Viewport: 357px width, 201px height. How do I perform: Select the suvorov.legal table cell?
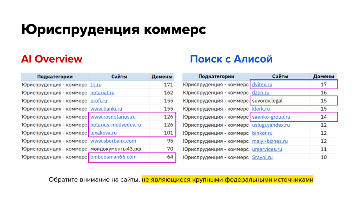click(267, 101)
